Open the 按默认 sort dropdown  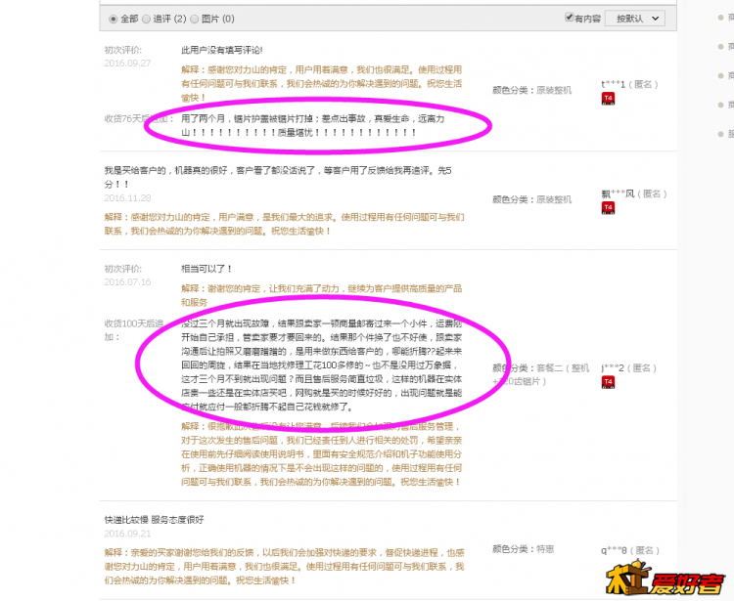click(635, 19)
